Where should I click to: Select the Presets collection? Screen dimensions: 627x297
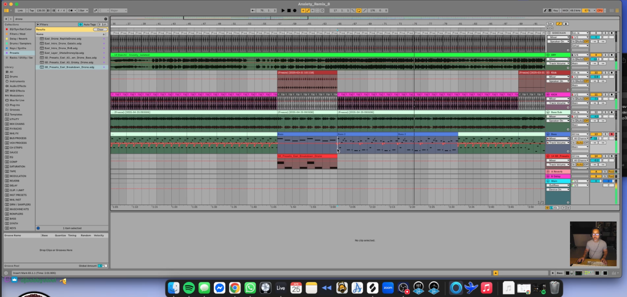pos(14,53)
